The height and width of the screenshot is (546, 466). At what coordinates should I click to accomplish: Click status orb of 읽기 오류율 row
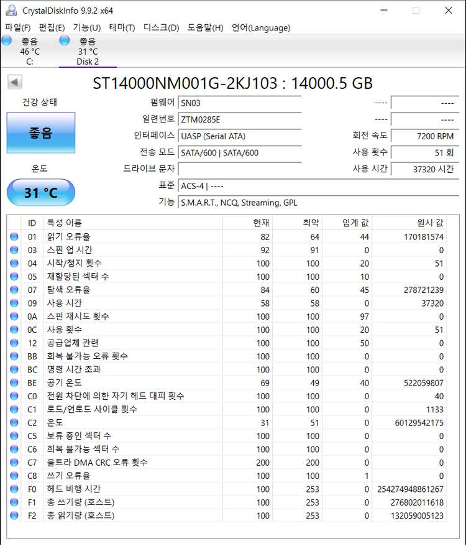[14, 237]
